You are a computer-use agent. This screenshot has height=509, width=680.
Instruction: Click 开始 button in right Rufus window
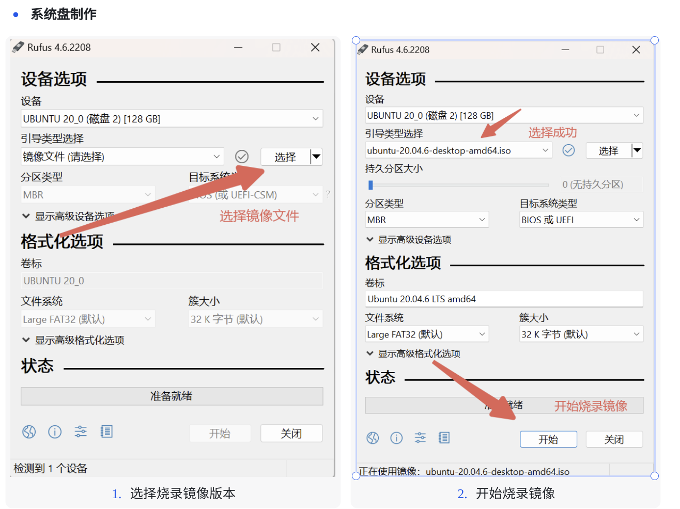[x=548, y=439]
